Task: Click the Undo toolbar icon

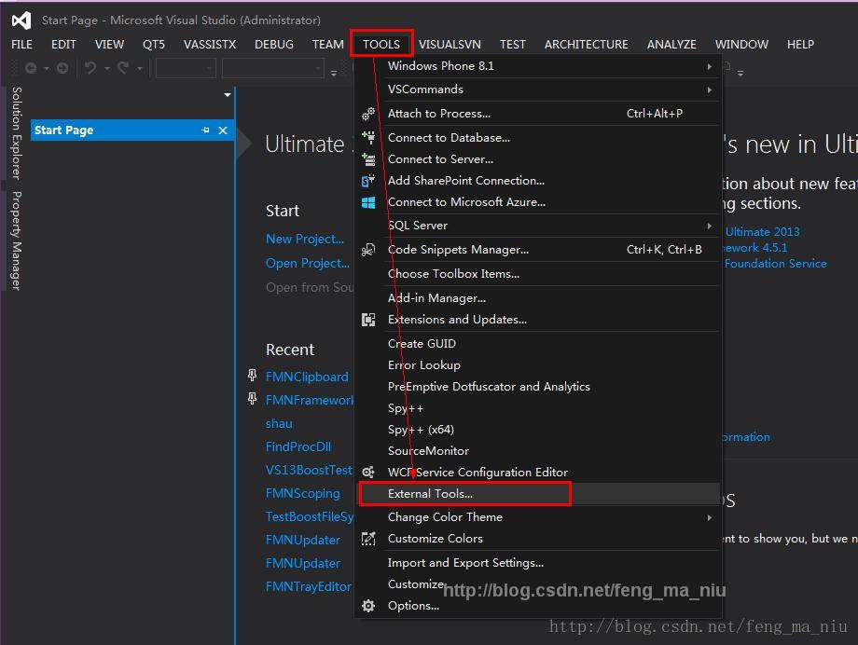Action: coord(90,68)
